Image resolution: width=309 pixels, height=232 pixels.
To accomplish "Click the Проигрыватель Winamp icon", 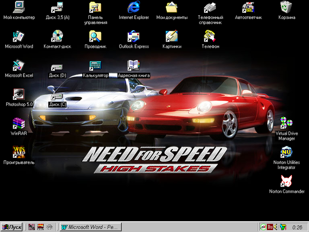I will click(19, 152).
